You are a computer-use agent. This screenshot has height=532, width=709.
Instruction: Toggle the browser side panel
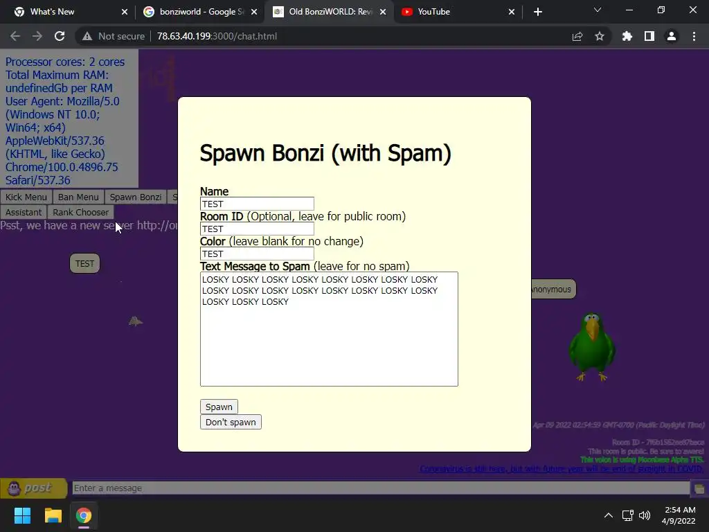tap(649, 36)
